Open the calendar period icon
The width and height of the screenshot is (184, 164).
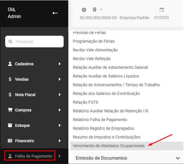(x=162, y=10)
